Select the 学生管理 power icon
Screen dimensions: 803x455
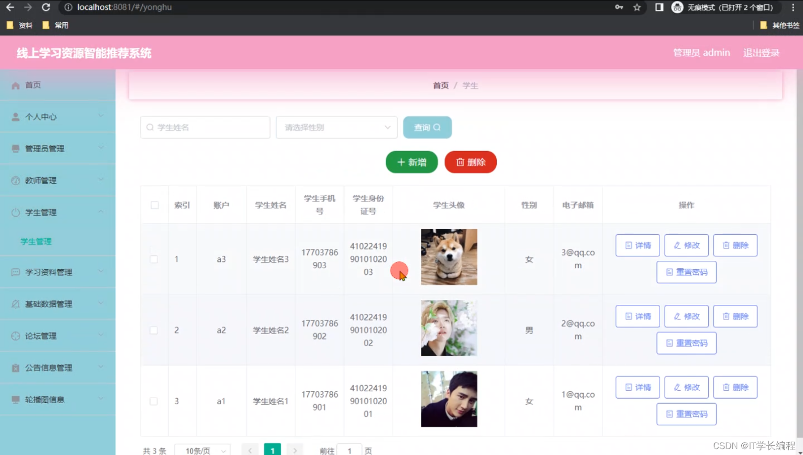coord(15,212)
